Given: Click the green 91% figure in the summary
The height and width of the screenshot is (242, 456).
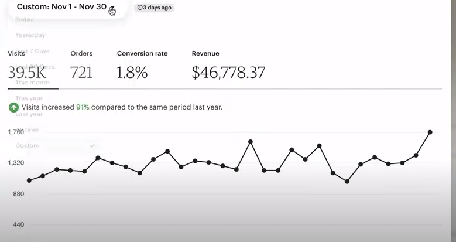Looking at the screenshot, I should [x=83, y=107].
